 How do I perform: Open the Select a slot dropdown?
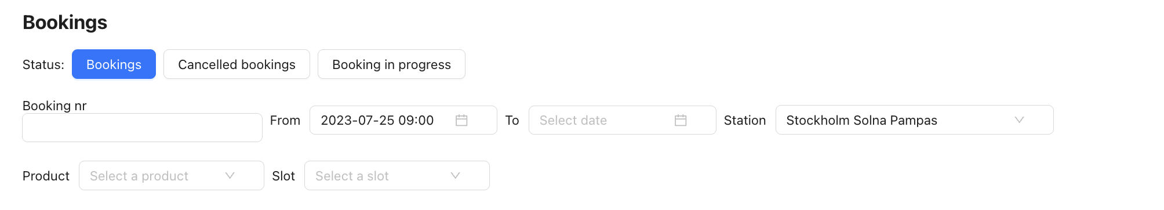[x=397, y=176]
